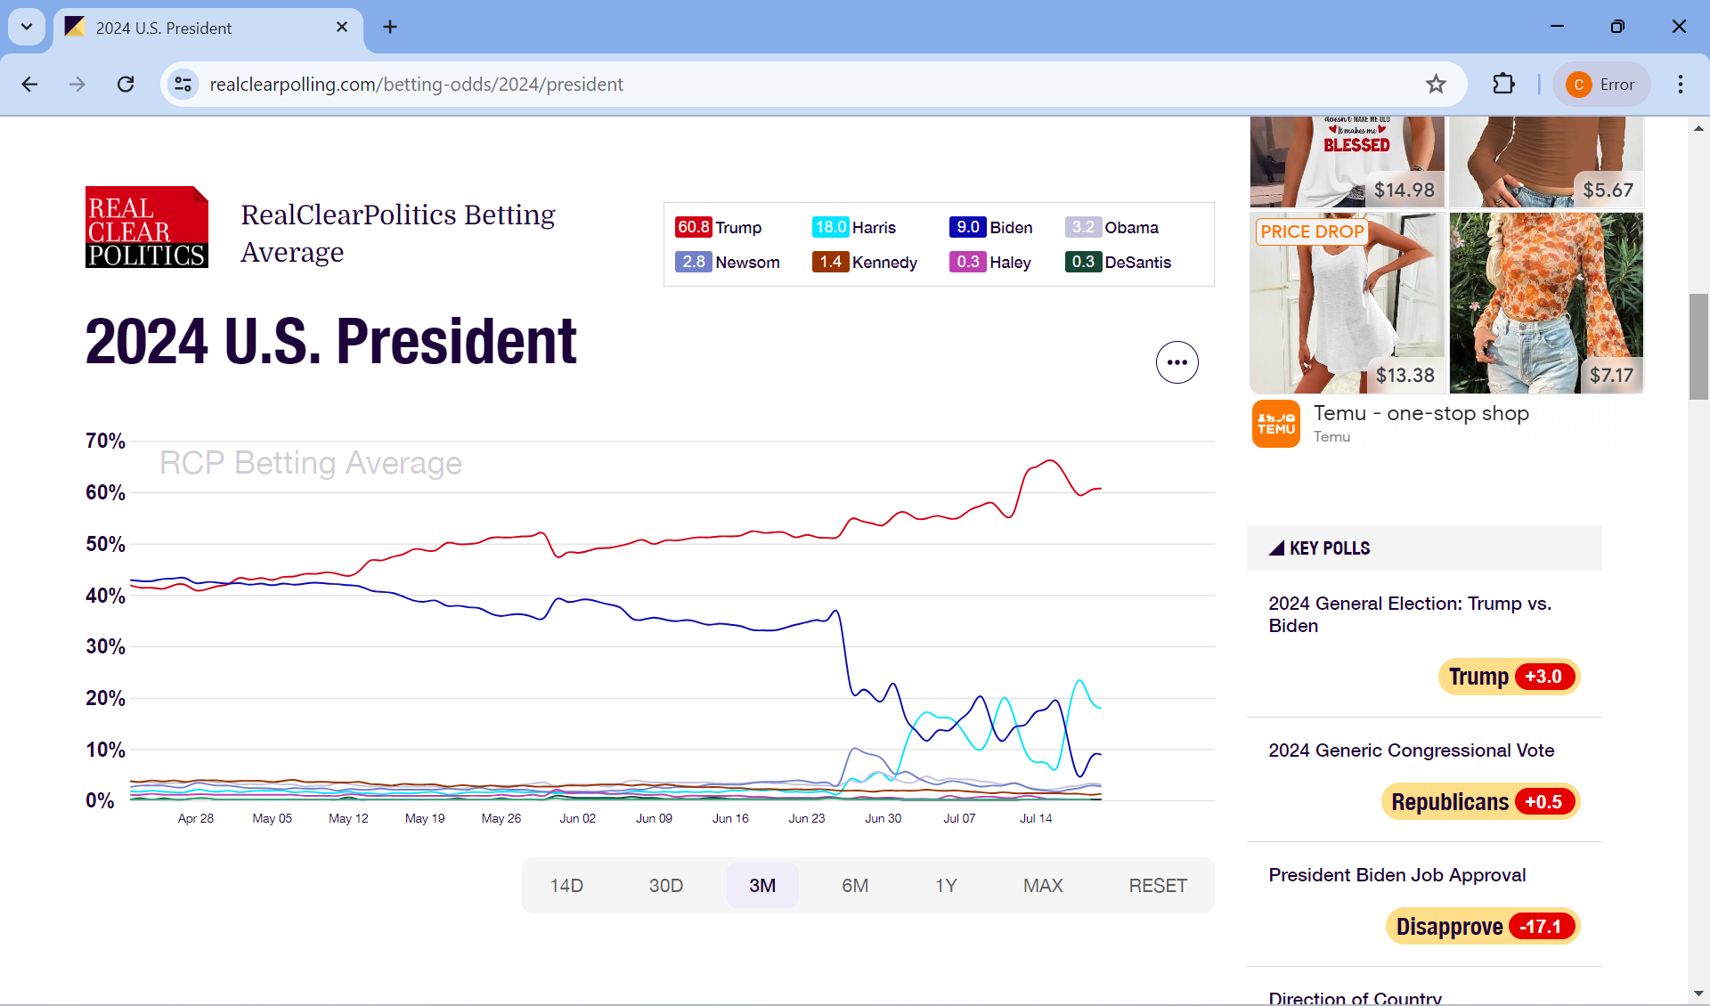The width and height of the screenshot is (1710, 1006).
Task: Bookmark this page with the star
Action: coord(1436,85)
